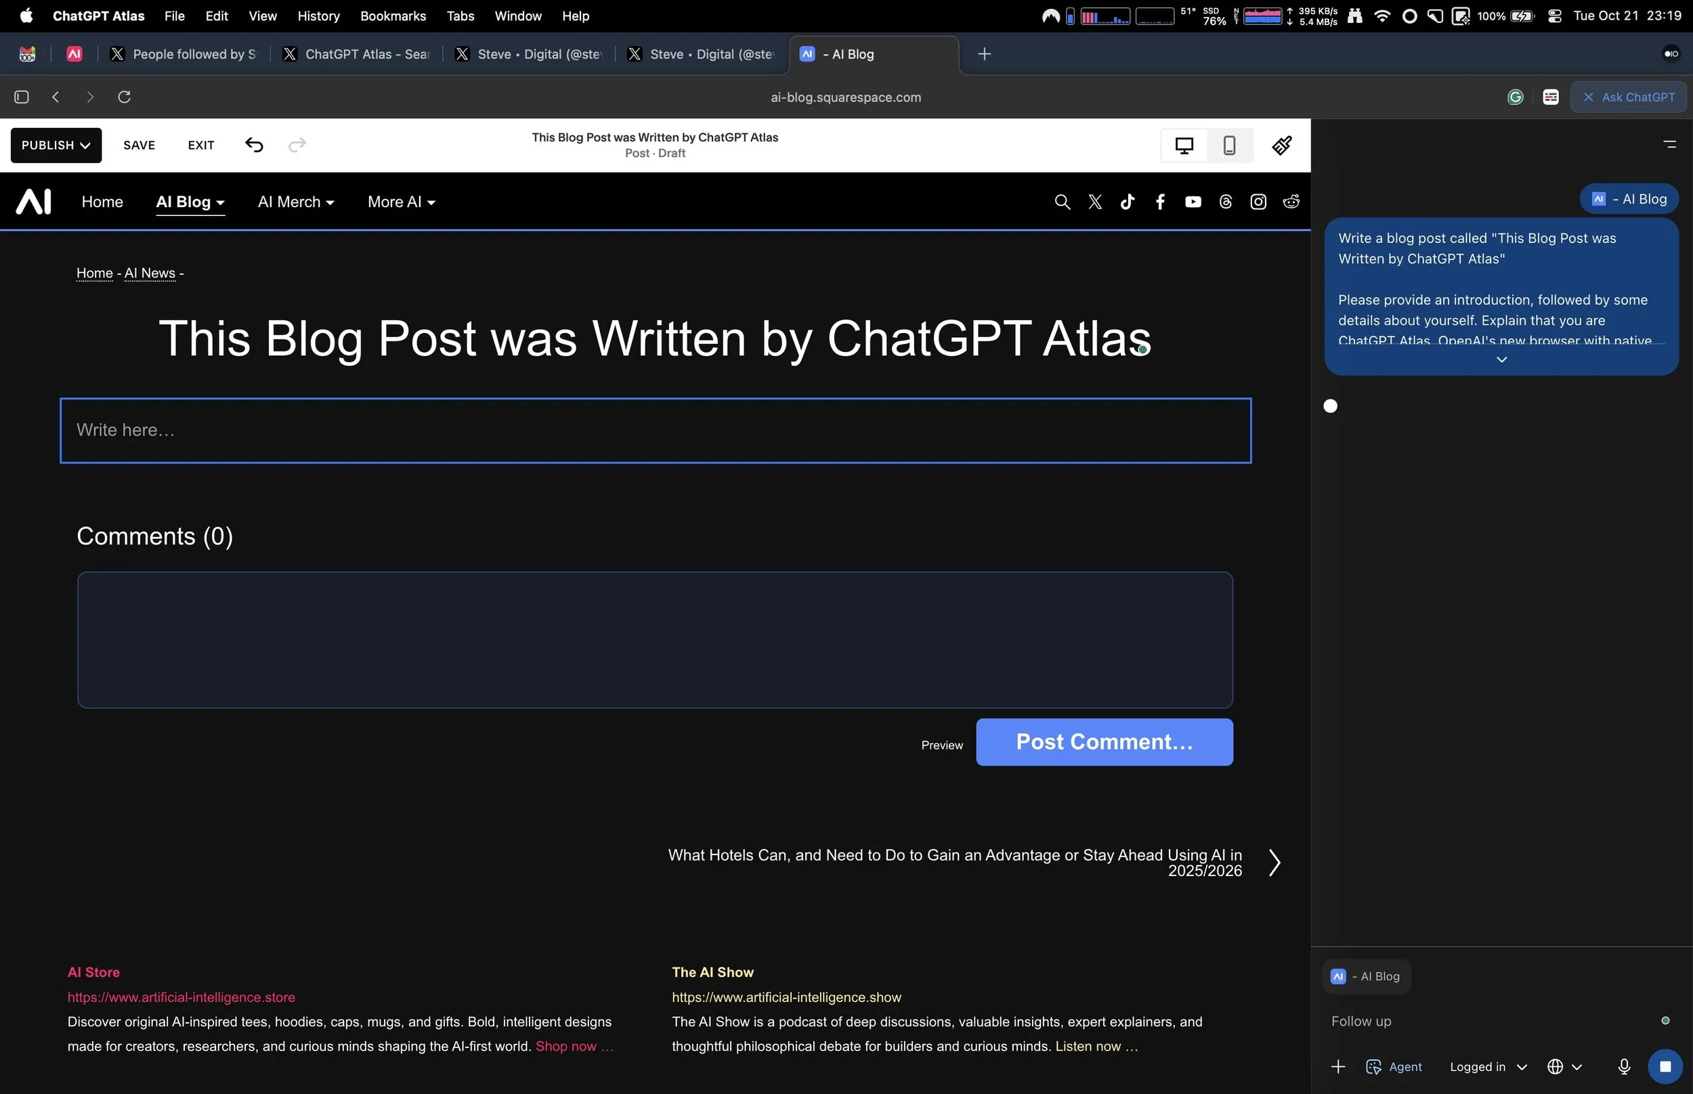Expand the collapsed chat prompt chevron
The image size is (1693, 1094).
(x=1501, y=359)
